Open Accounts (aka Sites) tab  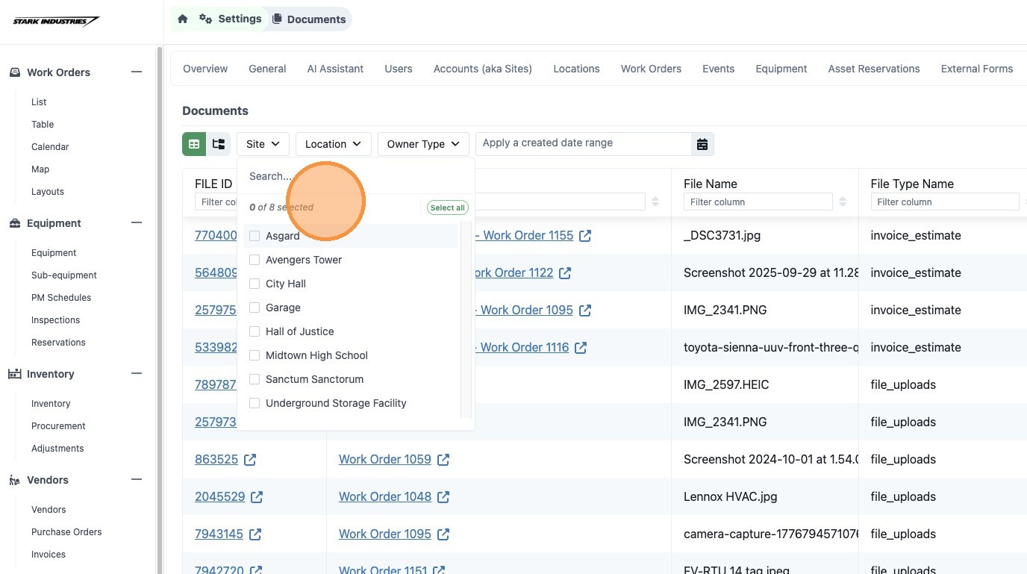pos(483,69)
